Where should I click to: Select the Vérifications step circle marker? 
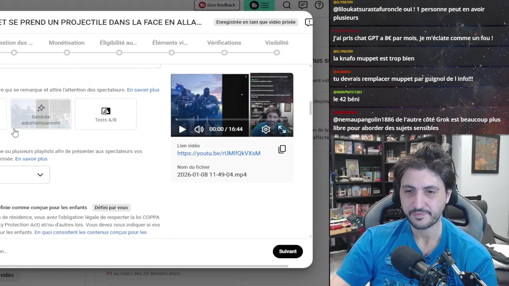point(224,52)
